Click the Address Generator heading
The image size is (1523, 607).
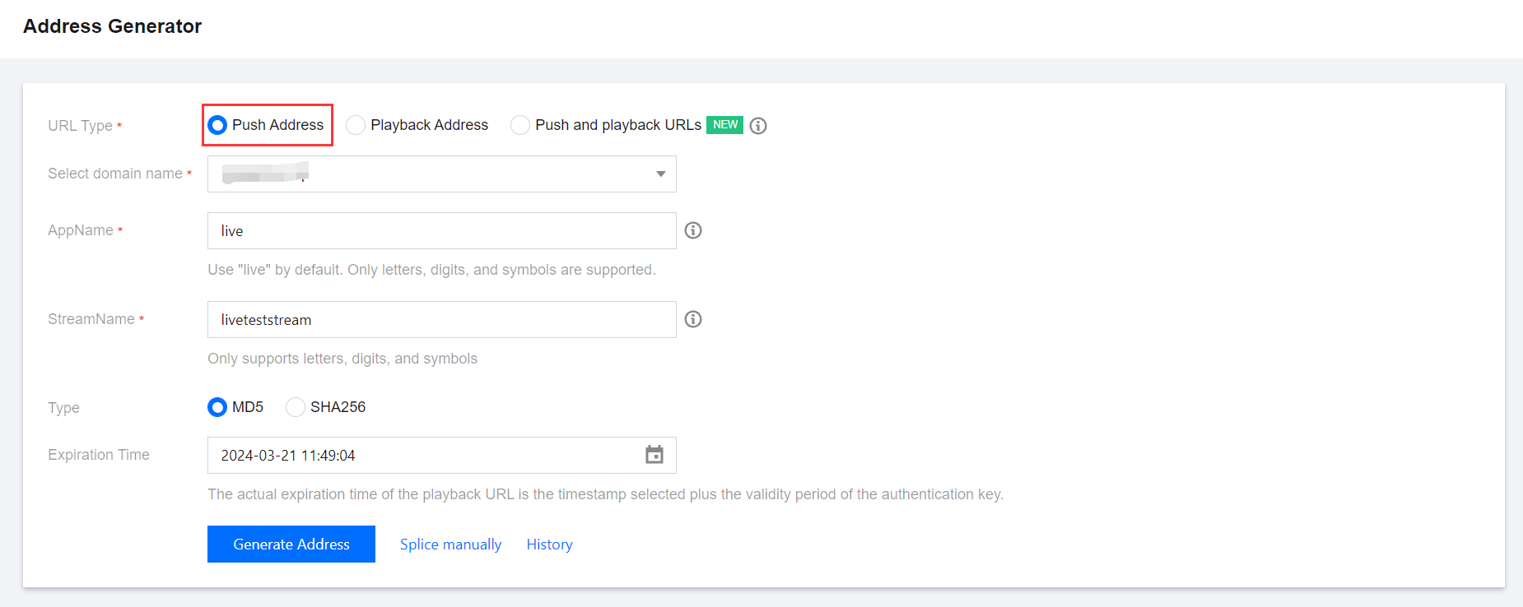(x=112, y=26)
